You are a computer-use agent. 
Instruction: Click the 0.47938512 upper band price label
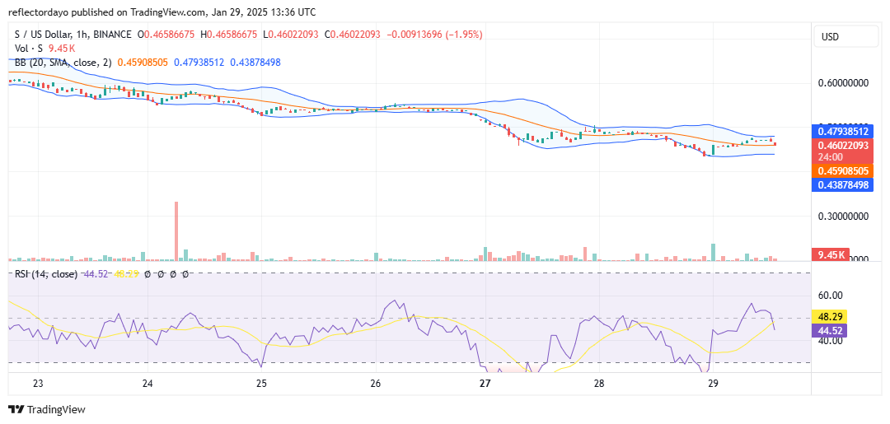tap(843, 131)
